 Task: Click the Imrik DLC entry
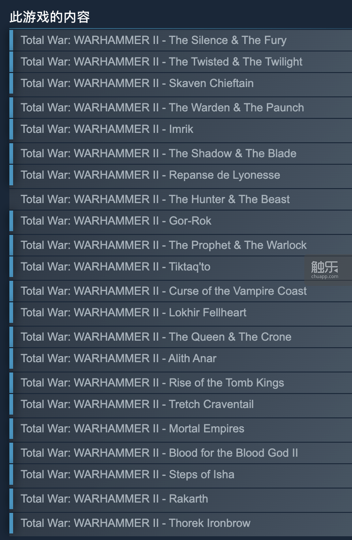[181, 129]
